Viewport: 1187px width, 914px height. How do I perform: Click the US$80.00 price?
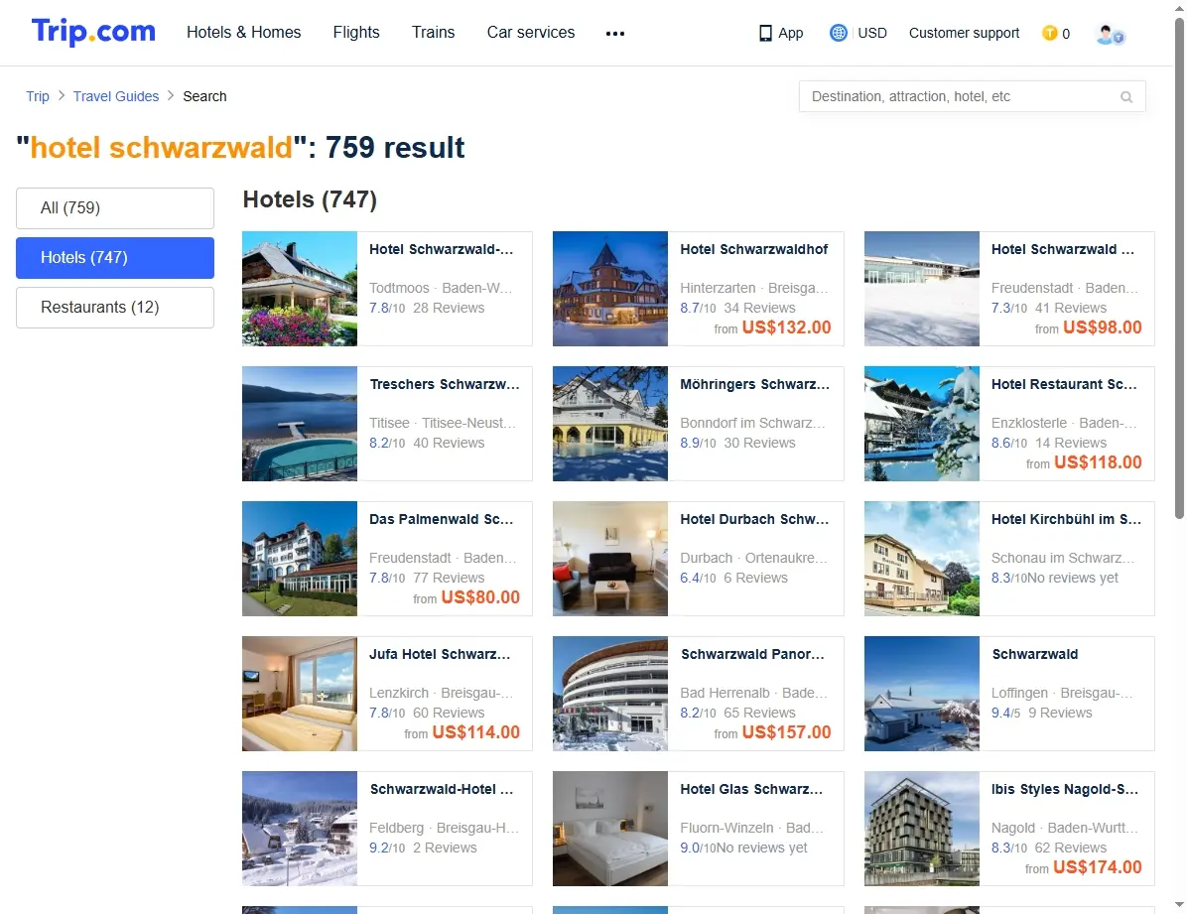(x=480, y=596)
